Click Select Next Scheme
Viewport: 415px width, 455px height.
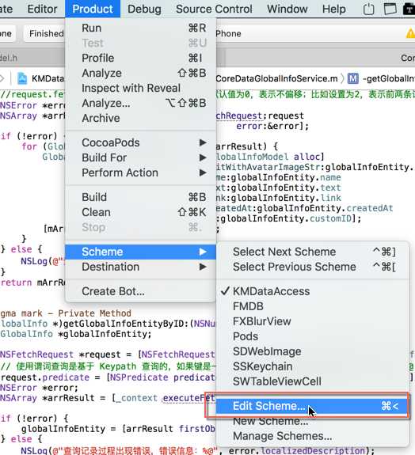pyautogui.click(x=312, y=252)
